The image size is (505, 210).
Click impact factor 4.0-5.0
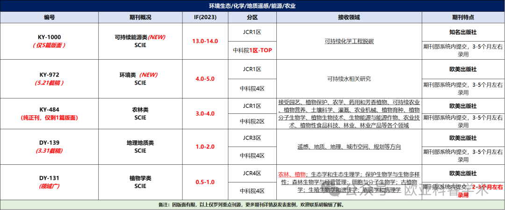(205, 79)
